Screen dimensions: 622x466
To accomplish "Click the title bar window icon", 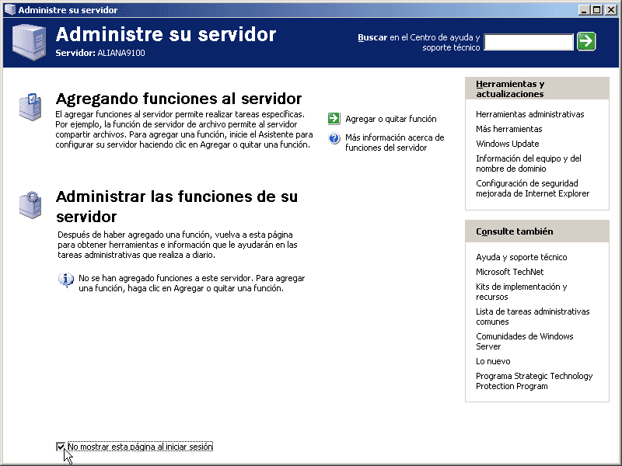I will (9, 9).
